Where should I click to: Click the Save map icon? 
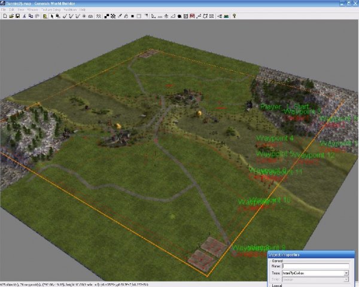[17, 16]
